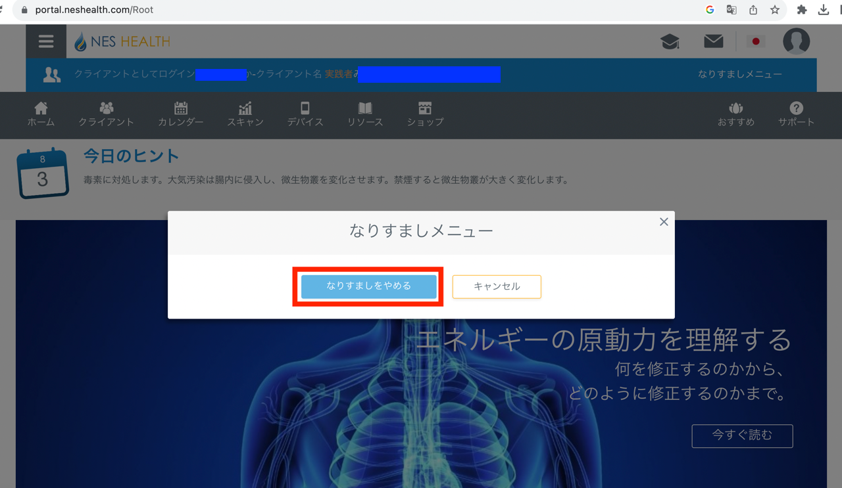This screenshot has height=488, width=842.
Task: Open the mail envelope icon
Action: coord(714,41)
